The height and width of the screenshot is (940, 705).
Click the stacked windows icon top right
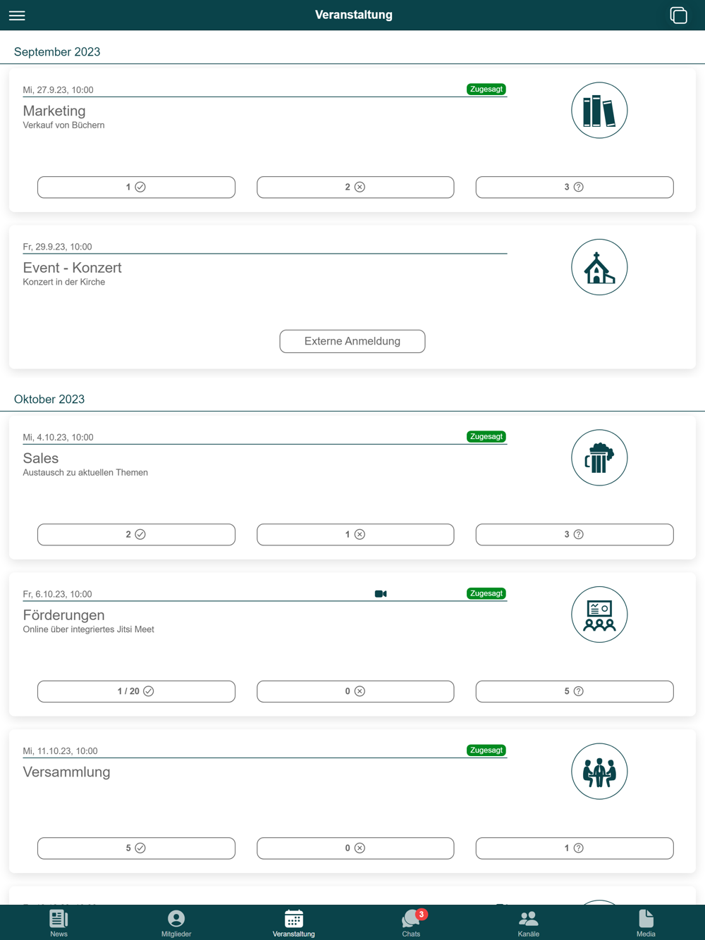click(x=678, y=16)
